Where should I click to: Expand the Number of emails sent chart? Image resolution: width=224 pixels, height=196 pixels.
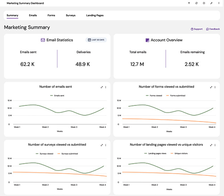pos(102,87)
